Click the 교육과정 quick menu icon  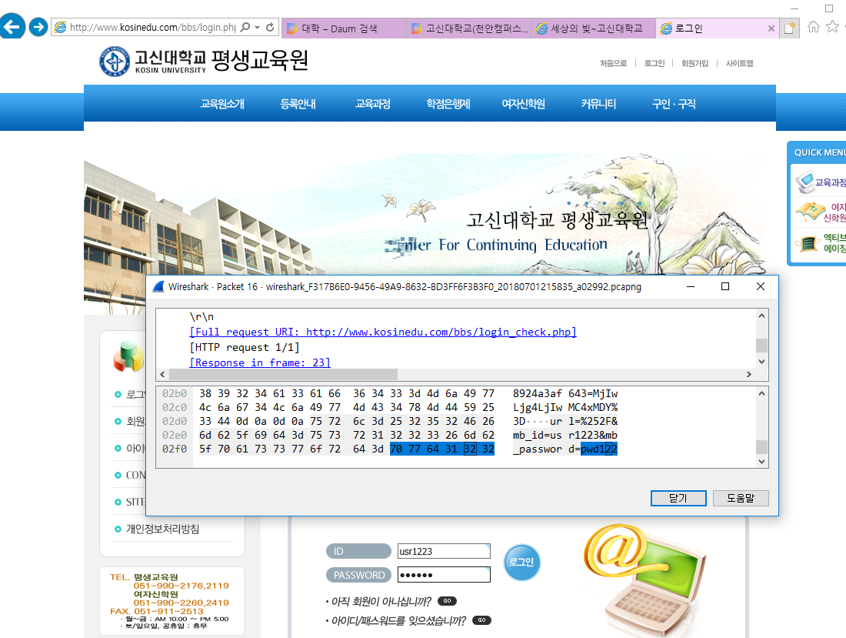coord(805,182)
